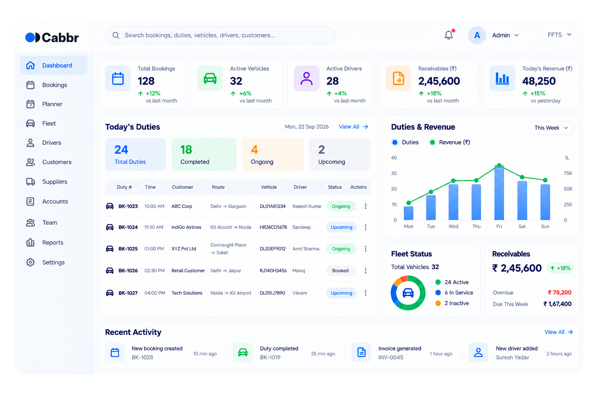The height and width of the screenshot is (397, 596).
Task: Click View All in Today's Duties
Action: 353,127
